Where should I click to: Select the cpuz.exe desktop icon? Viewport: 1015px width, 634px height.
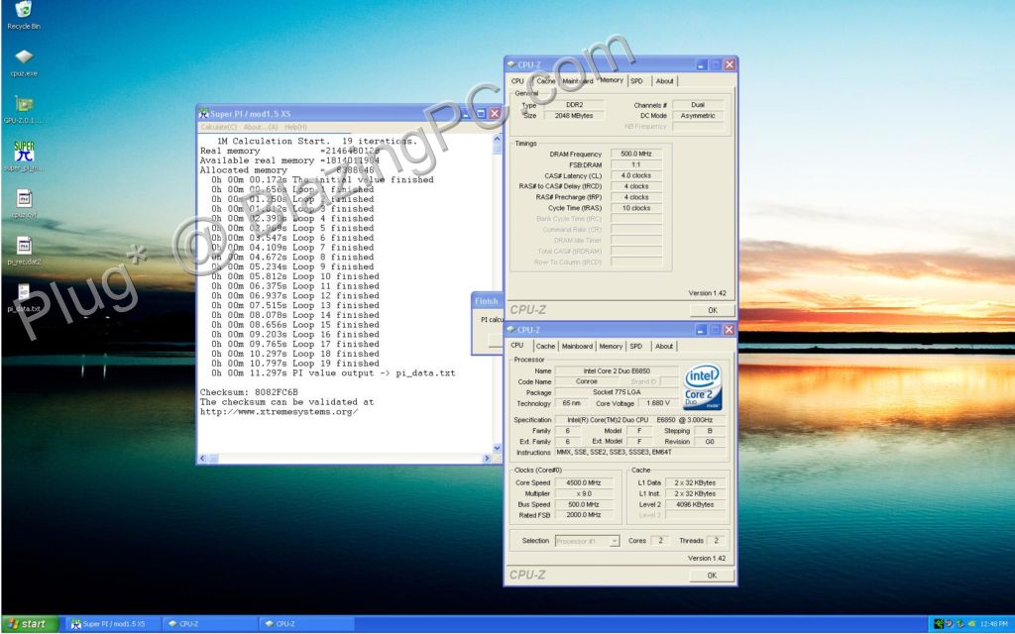[24, 56]
